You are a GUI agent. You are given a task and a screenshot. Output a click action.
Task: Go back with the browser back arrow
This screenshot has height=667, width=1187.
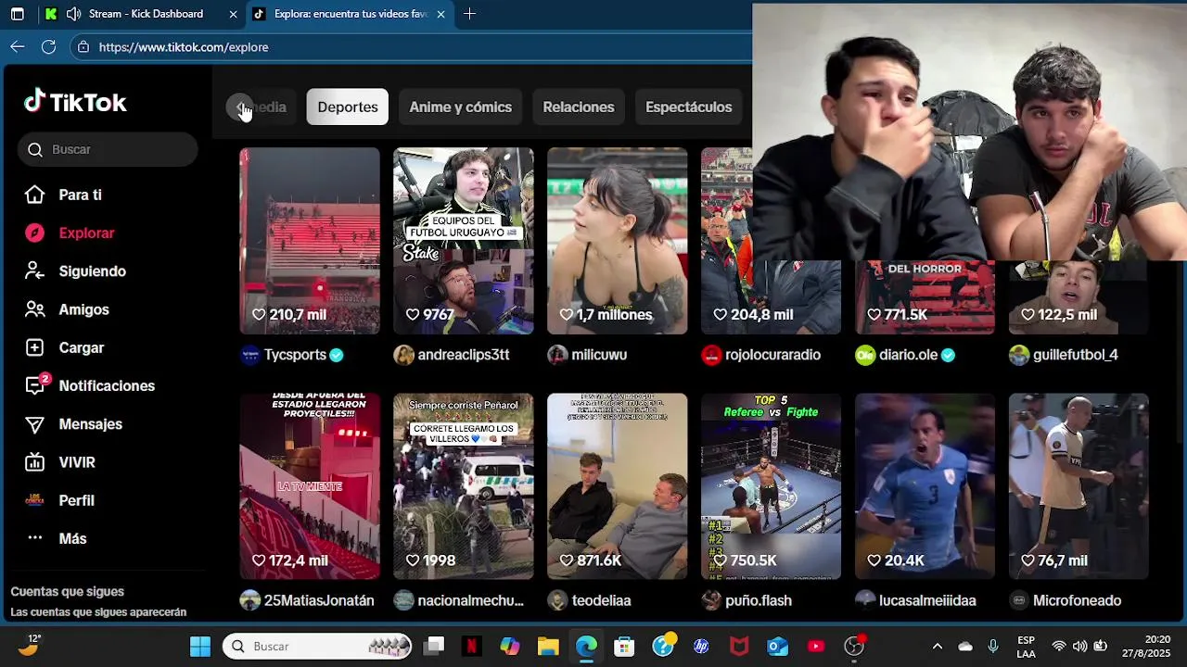[18, 46]
